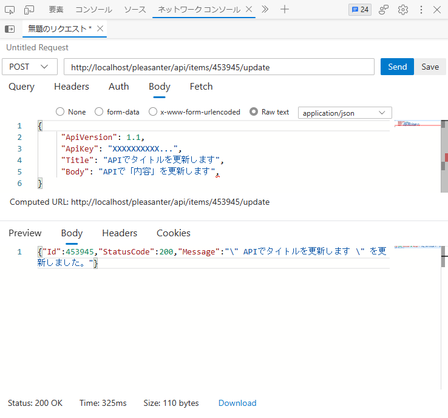Open the response Headers tab

120,233
